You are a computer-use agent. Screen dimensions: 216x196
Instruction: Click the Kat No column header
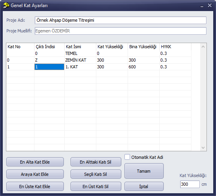pos(20,47)
